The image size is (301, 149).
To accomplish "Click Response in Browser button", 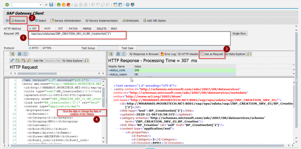I will pyautogui.click(x=144, y=54).
